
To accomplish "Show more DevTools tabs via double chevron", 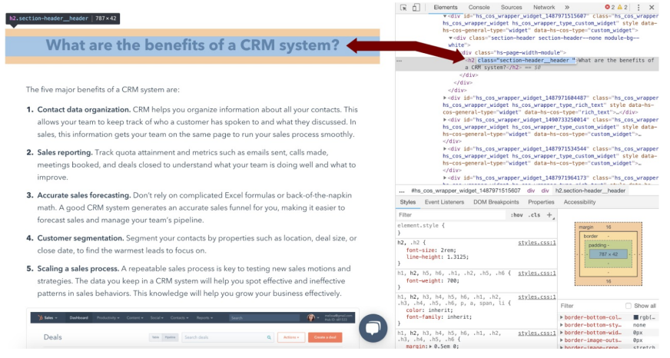I will pos(567,7).
